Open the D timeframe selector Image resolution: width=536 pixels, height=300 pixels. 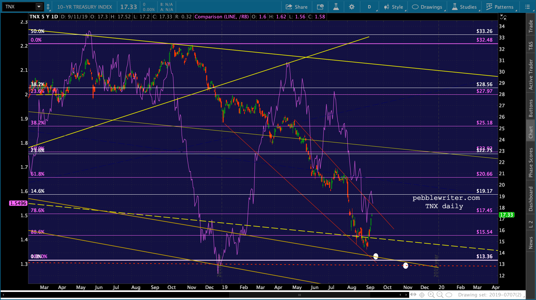(x=369, y=7)
